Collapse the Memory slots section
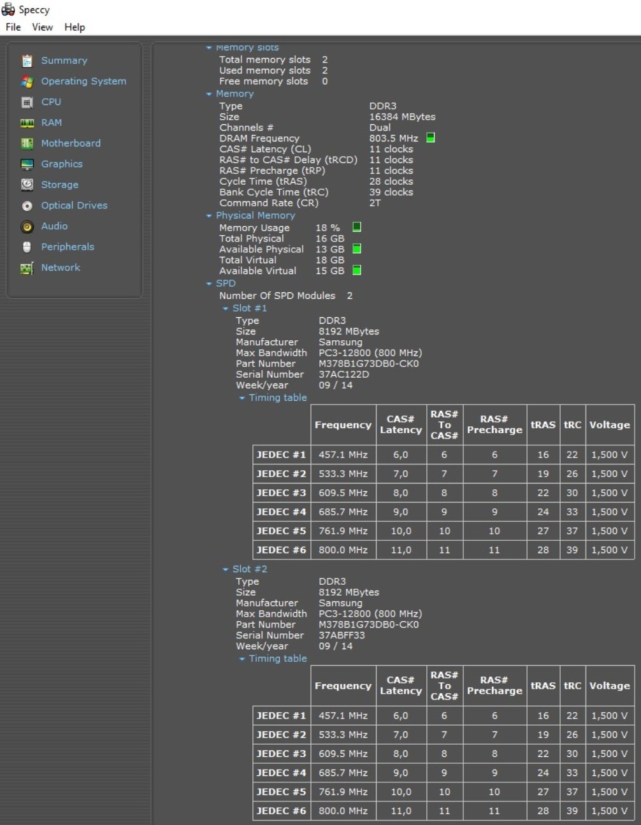Viewport: 641px width, 825px height. click(208, 48)
